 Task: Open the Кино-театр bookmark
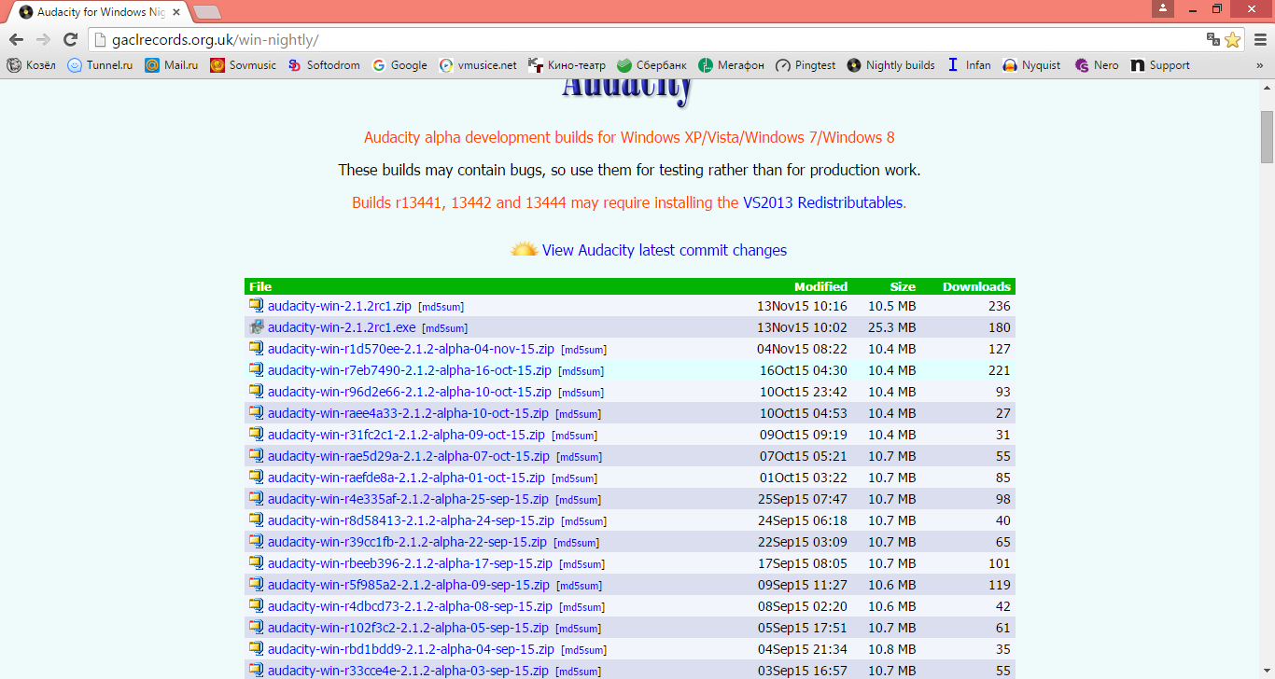567,65
